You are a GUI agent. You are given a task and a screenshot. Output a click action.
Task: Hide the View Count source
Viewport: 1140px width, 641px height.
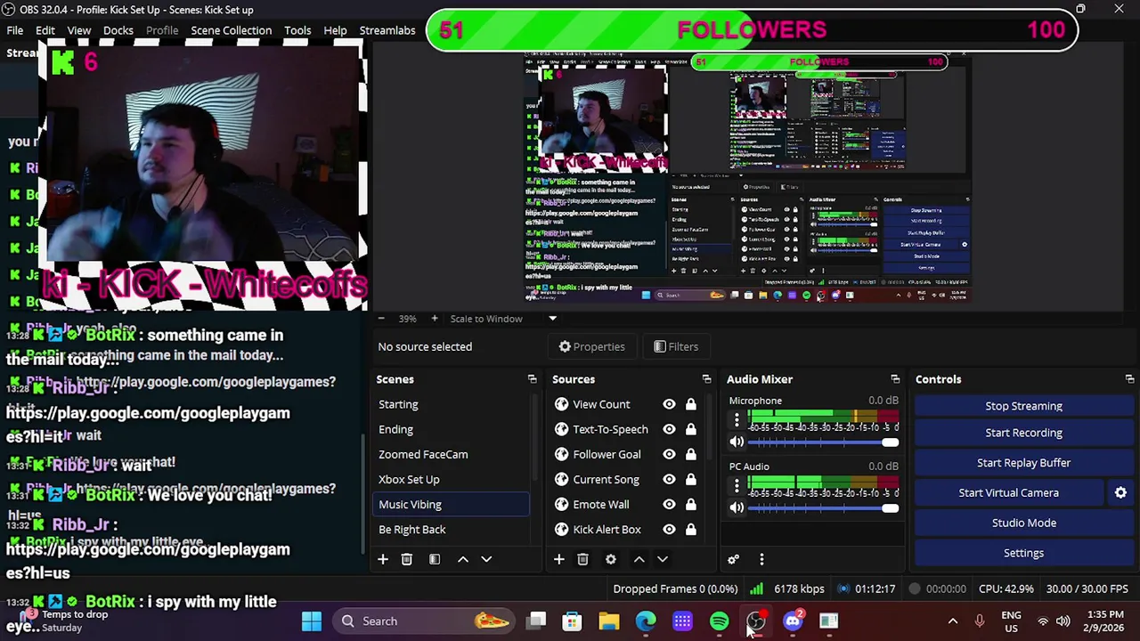[669, 404]
